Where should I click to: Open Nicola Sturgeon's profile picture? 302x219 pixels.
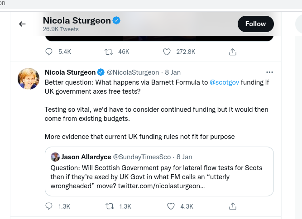[29, 79]
